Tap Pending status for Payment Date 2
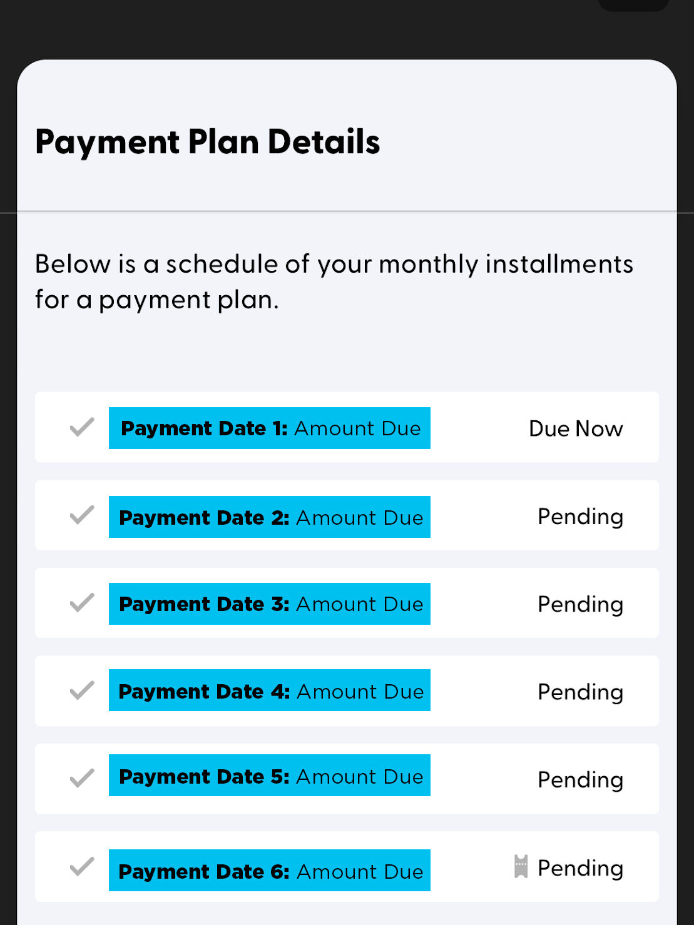This screenshot has height=925, width=694. tap(580, 517)
